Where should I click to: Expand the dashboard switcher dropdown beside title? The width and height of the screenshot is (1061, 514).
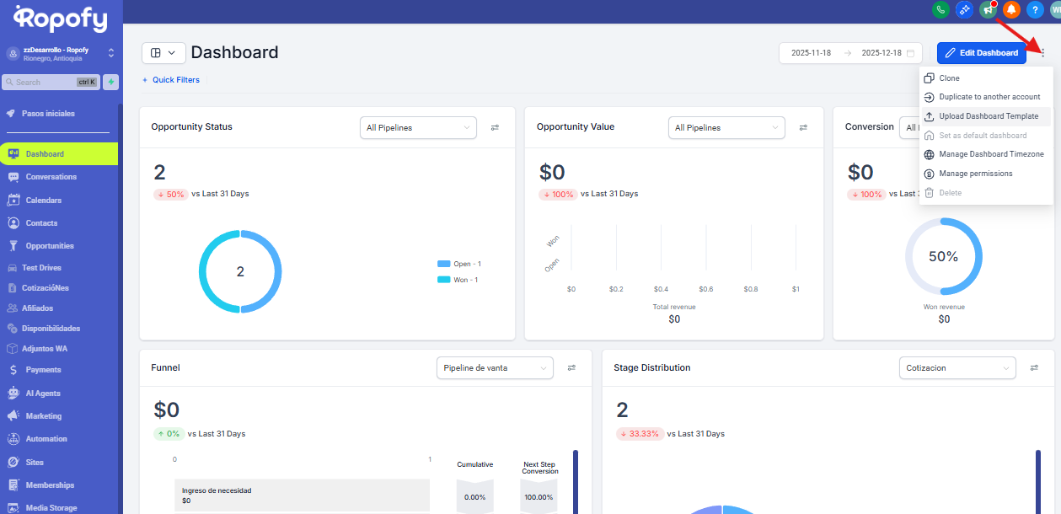(x=163, y=52)
